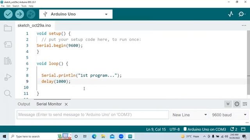Screen dimensions: 250x140
Task: Open the weather 31°C Haze widget
Action: (190, 136)
